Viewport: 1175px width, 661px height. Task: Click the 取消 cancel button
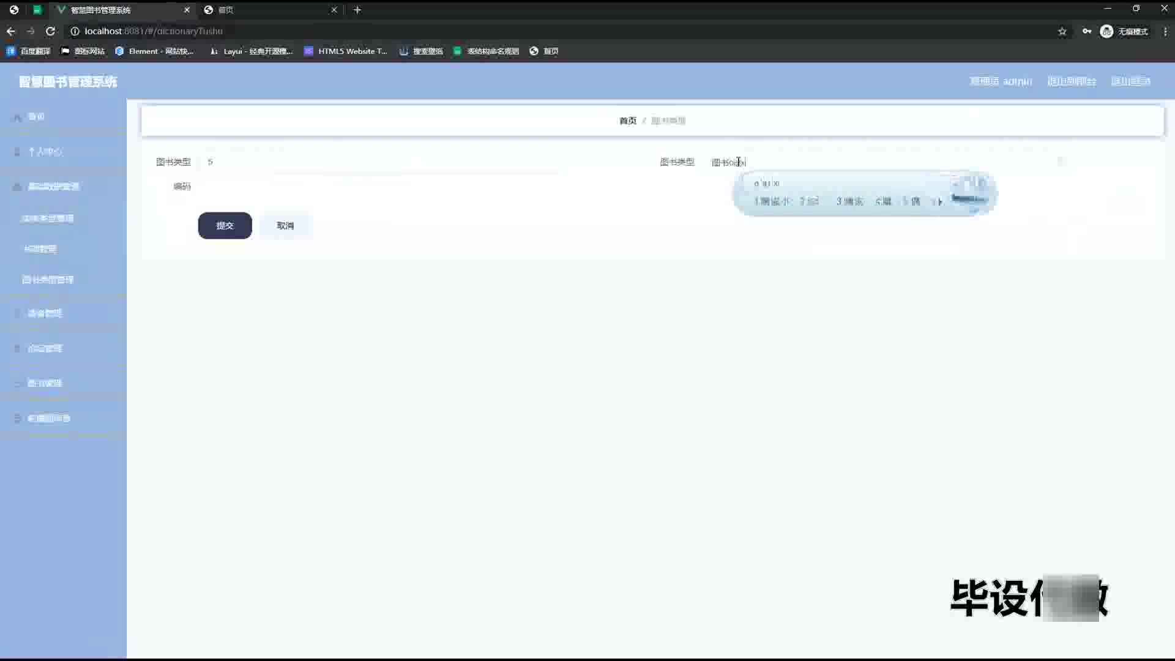(285, 226)
